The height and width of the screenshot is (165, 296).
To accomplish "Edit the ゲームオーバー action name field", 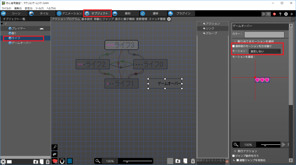I will pyautogui.click(x=260, y=26).
